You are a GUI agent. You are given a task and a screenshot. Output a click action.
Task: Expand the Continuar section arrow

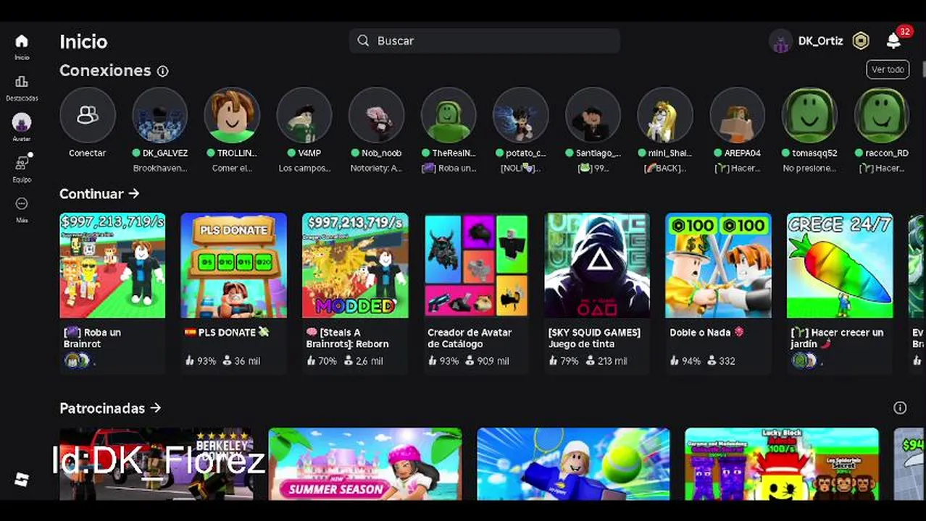click(133, 194)
